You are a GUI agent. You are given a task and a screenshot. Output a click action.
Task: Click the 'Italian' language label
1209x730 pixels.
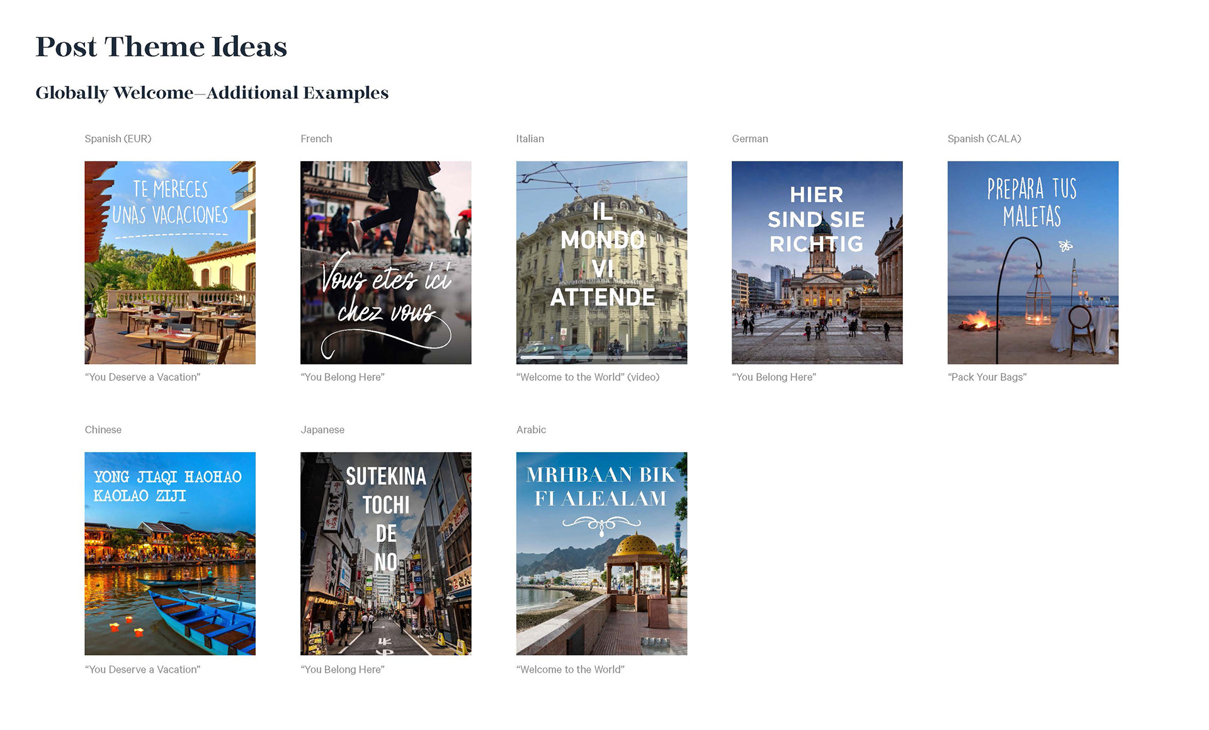coord(530,139)
